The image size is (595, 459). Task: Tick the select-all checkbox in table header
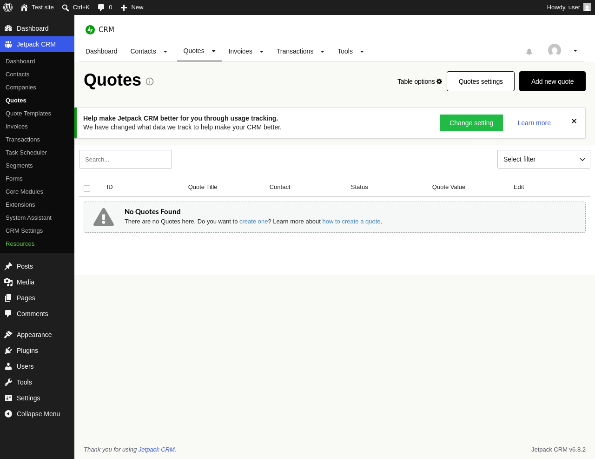click(x=87, y=189)
